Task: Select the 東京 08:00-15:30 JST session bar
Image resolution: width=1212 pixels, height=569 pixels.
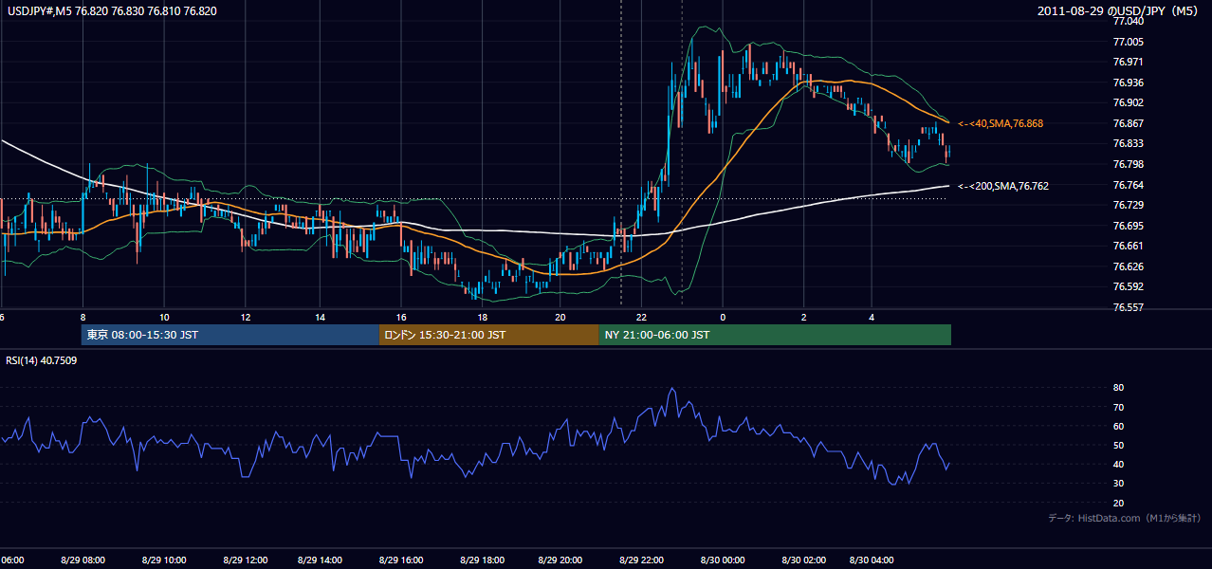Action: [x=230, y=335]
